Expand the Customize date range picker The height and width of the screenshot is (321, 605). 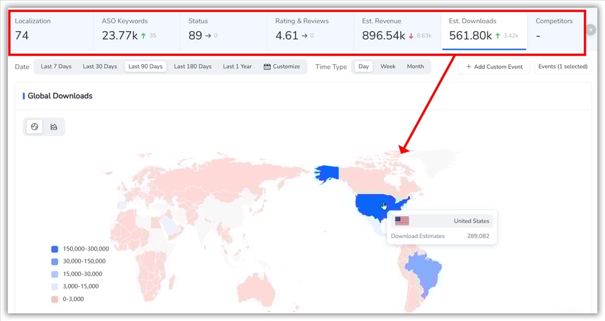click(x=282, y=66)
